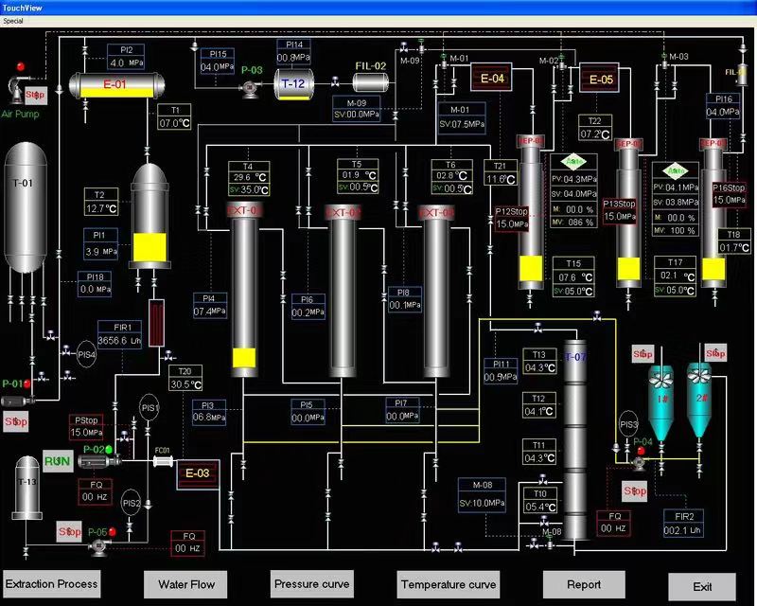The width and height of the screenshot is (757, 606).
Task: Toggle the RUN status of pump P-02
Action: 58,461
